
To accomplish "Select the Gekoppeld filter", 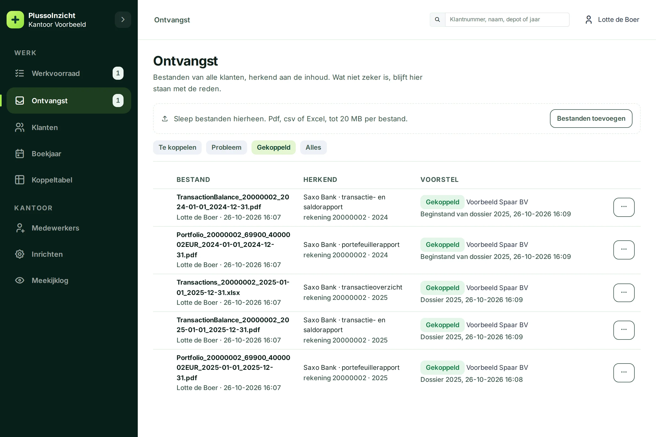I will tap(274, 147).
